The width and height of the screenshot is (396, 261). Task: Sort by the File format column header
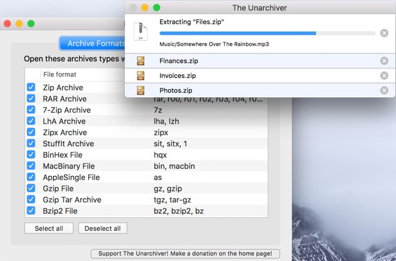pos(60,75)
